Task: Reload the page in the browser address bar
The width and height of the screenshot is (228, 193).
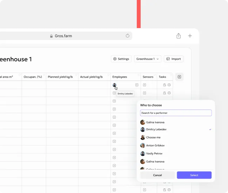Action: (128, 36)
